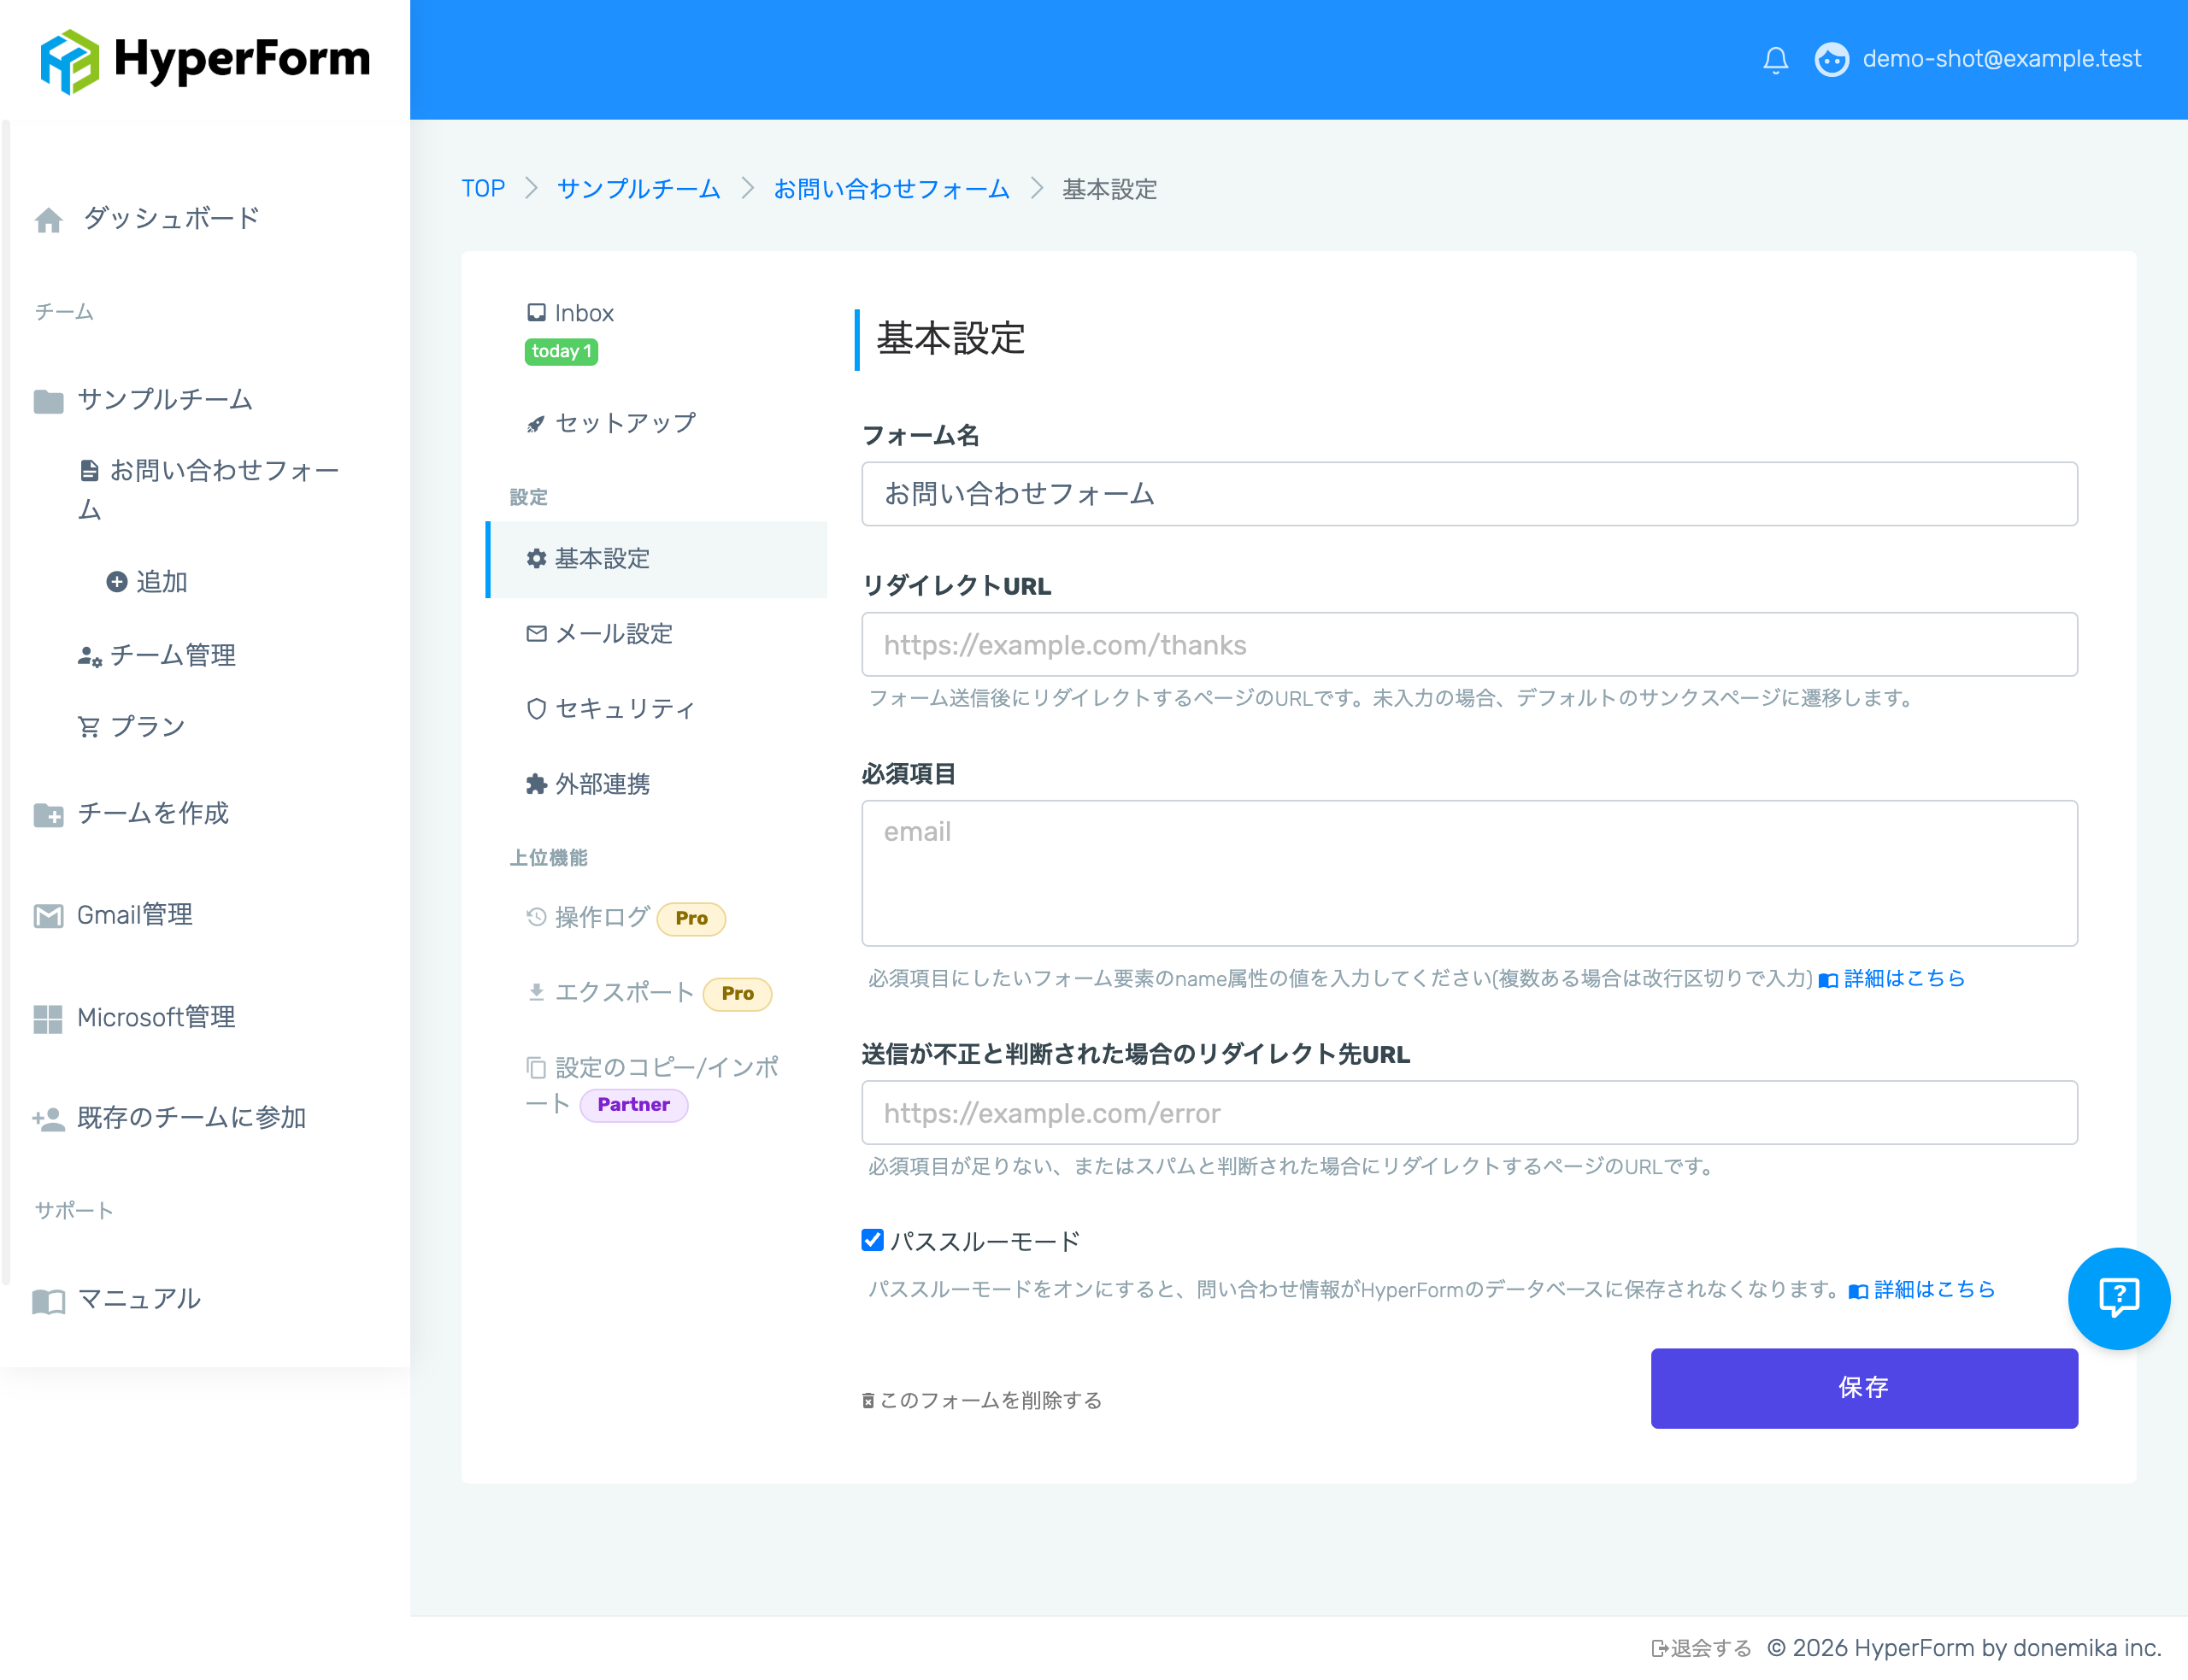The height and width of the screenshot is (1680, 2188).
Task: Click このフォームを削除する
Action: click(982, 1400)
